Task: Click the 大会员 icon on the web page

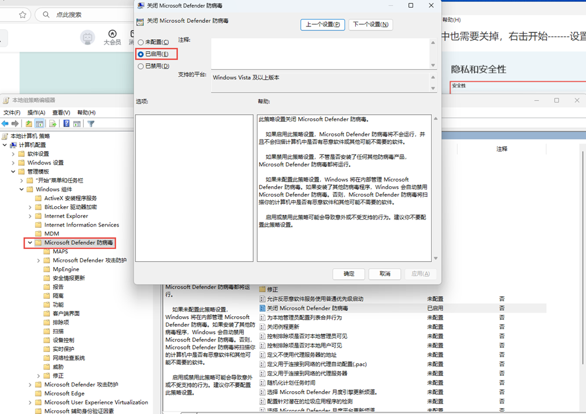Action: point(112,34)
